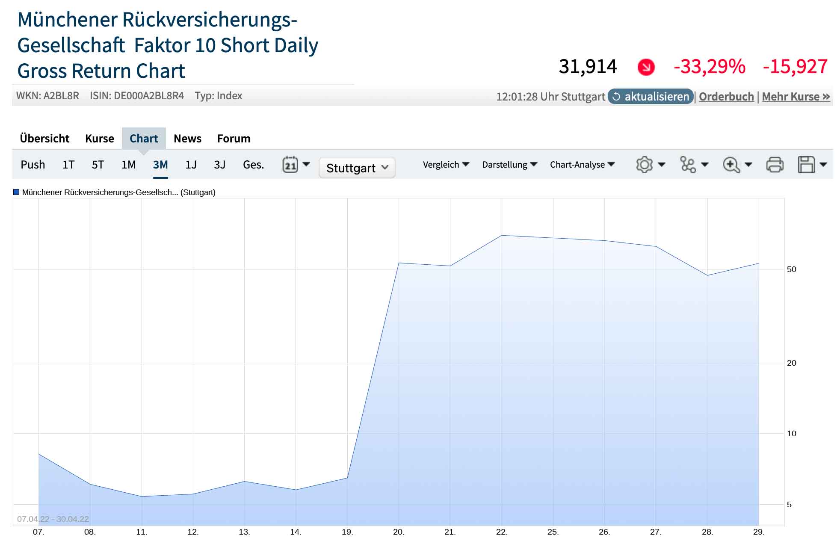Screen dimensions: 840x550
Task: Switch chart range to 1J
Action: (191, 165)
